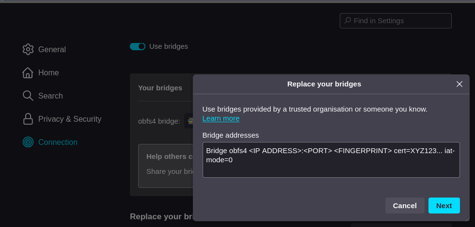This screenshot has height=227, width=475.
Task: Open the General settings category label
Action: pyautogui.click(x=52, y=49)
